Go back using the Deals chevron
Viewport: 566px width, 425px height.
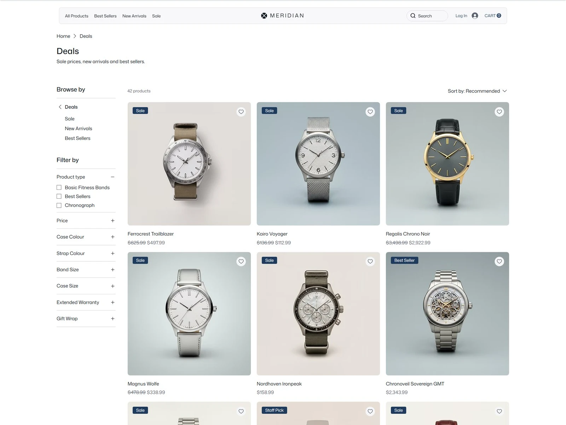(60, 107)
